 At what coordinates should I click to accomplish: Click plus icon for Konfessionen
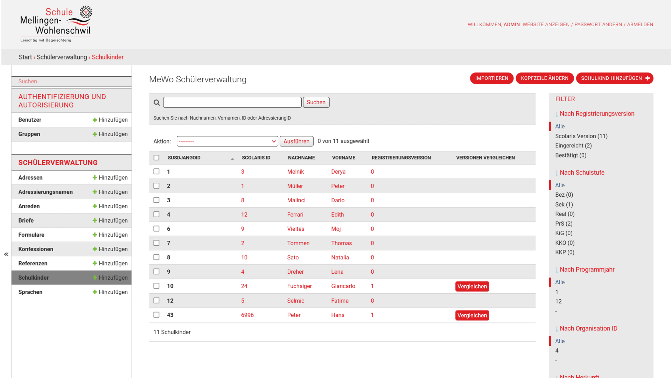pyautogui.click(x=94, y=249)
